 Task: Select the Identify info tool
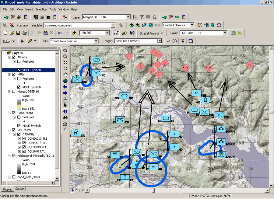[x=65, y=111]
